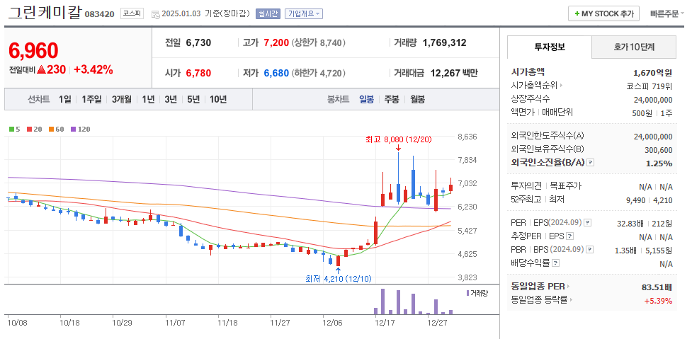692x339 pixels.
Task: Select the 1년 line chart period
Action: [x=148, y=99]
